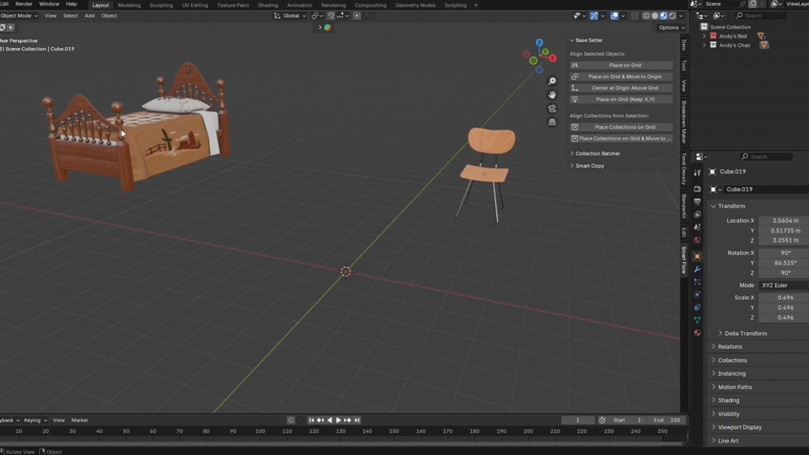Screen dimensions: 809x455
Task: Switch to the Geometry Nodes workspace tab
Action: pos(415,5)
